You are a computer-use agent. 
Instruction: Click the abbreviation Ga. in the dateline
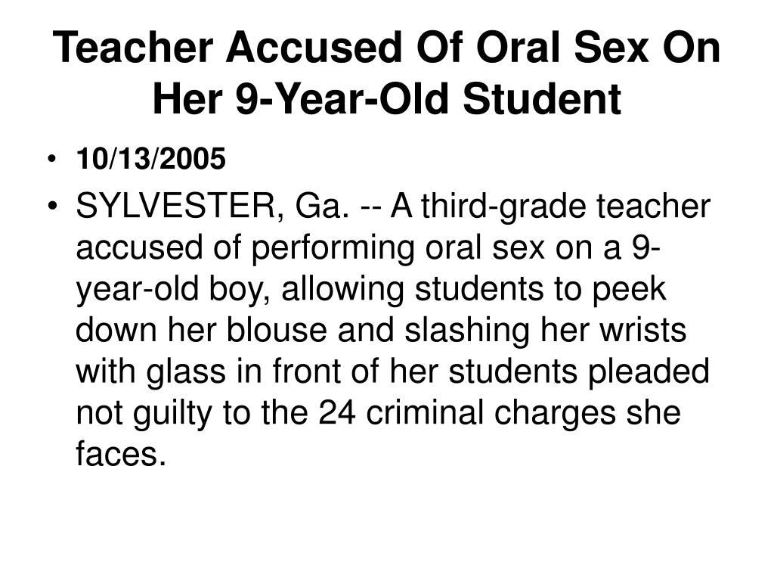322,206
